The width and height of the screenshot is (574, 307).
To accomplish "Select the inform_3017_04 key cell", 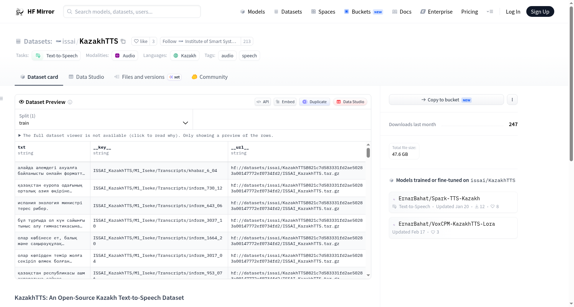I will (x=159, y=258).
